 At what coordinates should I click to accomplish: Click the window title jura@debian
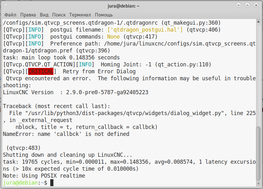124,6
